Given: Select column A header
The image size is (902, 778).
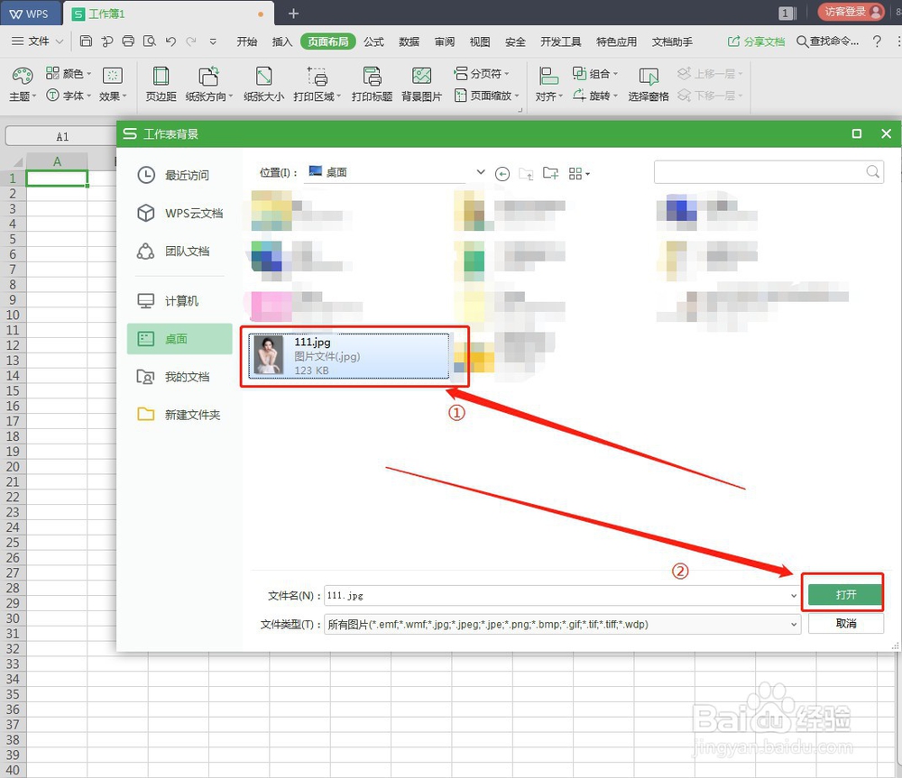Looking at the screenshot, I should [x=57, y=161].
